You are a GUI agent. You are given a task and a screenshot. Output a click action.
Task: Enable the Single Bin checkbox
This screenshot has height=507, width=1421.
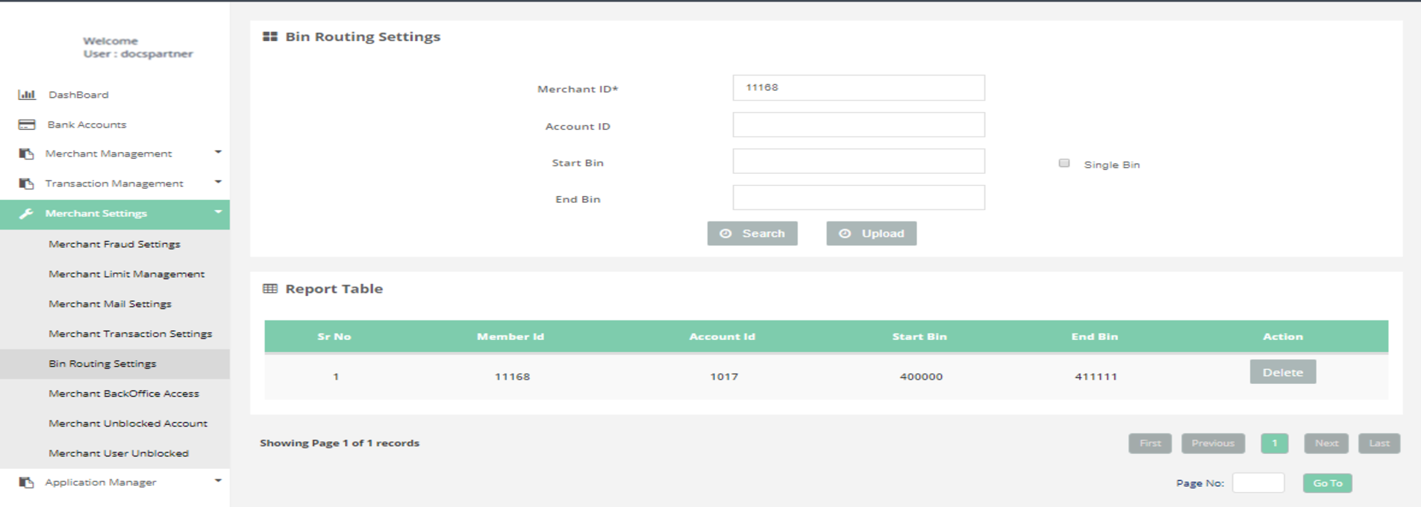click(x=1064, y=163)
